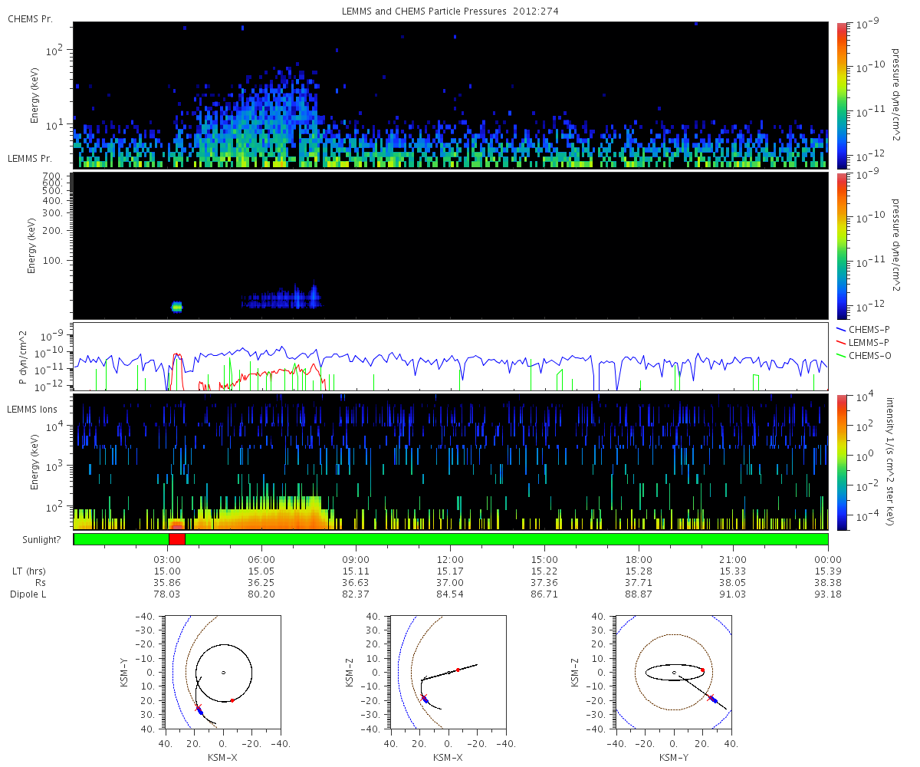Click the blue spacecraft marker in KSM-Y KSM-Z plot
920x767 pixels.
(x=712, y=700)
